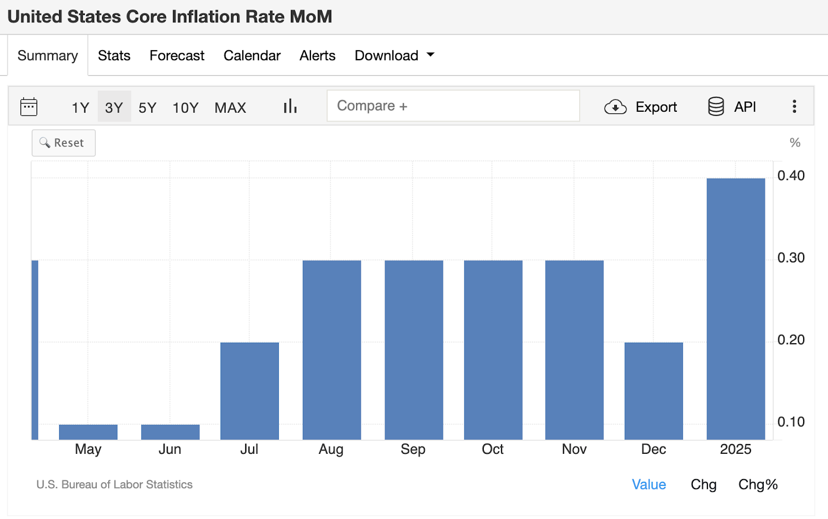Click the magnifier icon in Reset button
The height and width of the screenshot is (519, 828).
click(45, 142)
